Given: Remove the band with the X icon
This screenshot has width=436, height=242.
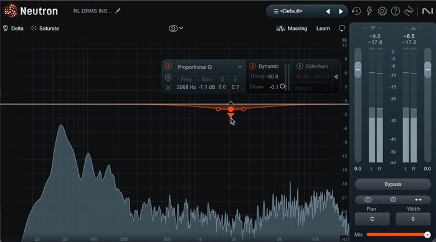Looking at the screenshot, I should click(x=168, y=88).
